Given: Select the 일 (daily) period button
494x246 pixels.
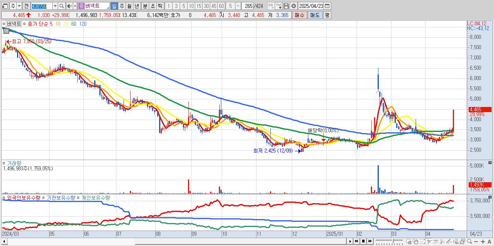Looking at the screenshot, I should (x=114, y=6).
